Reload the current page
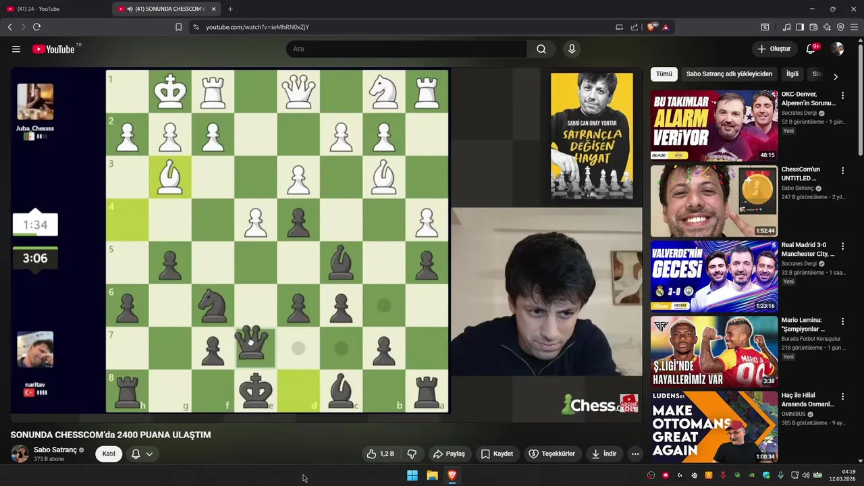 coord(36,27)
